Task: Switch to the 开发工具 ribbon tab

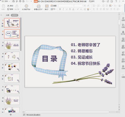Action: 76,1
